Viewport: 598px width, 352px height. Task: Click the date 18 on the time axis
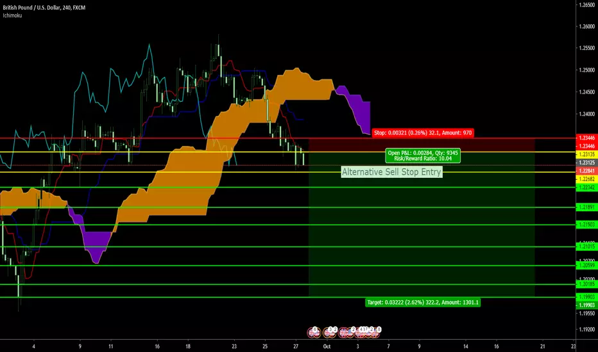(x=188, y=346)
